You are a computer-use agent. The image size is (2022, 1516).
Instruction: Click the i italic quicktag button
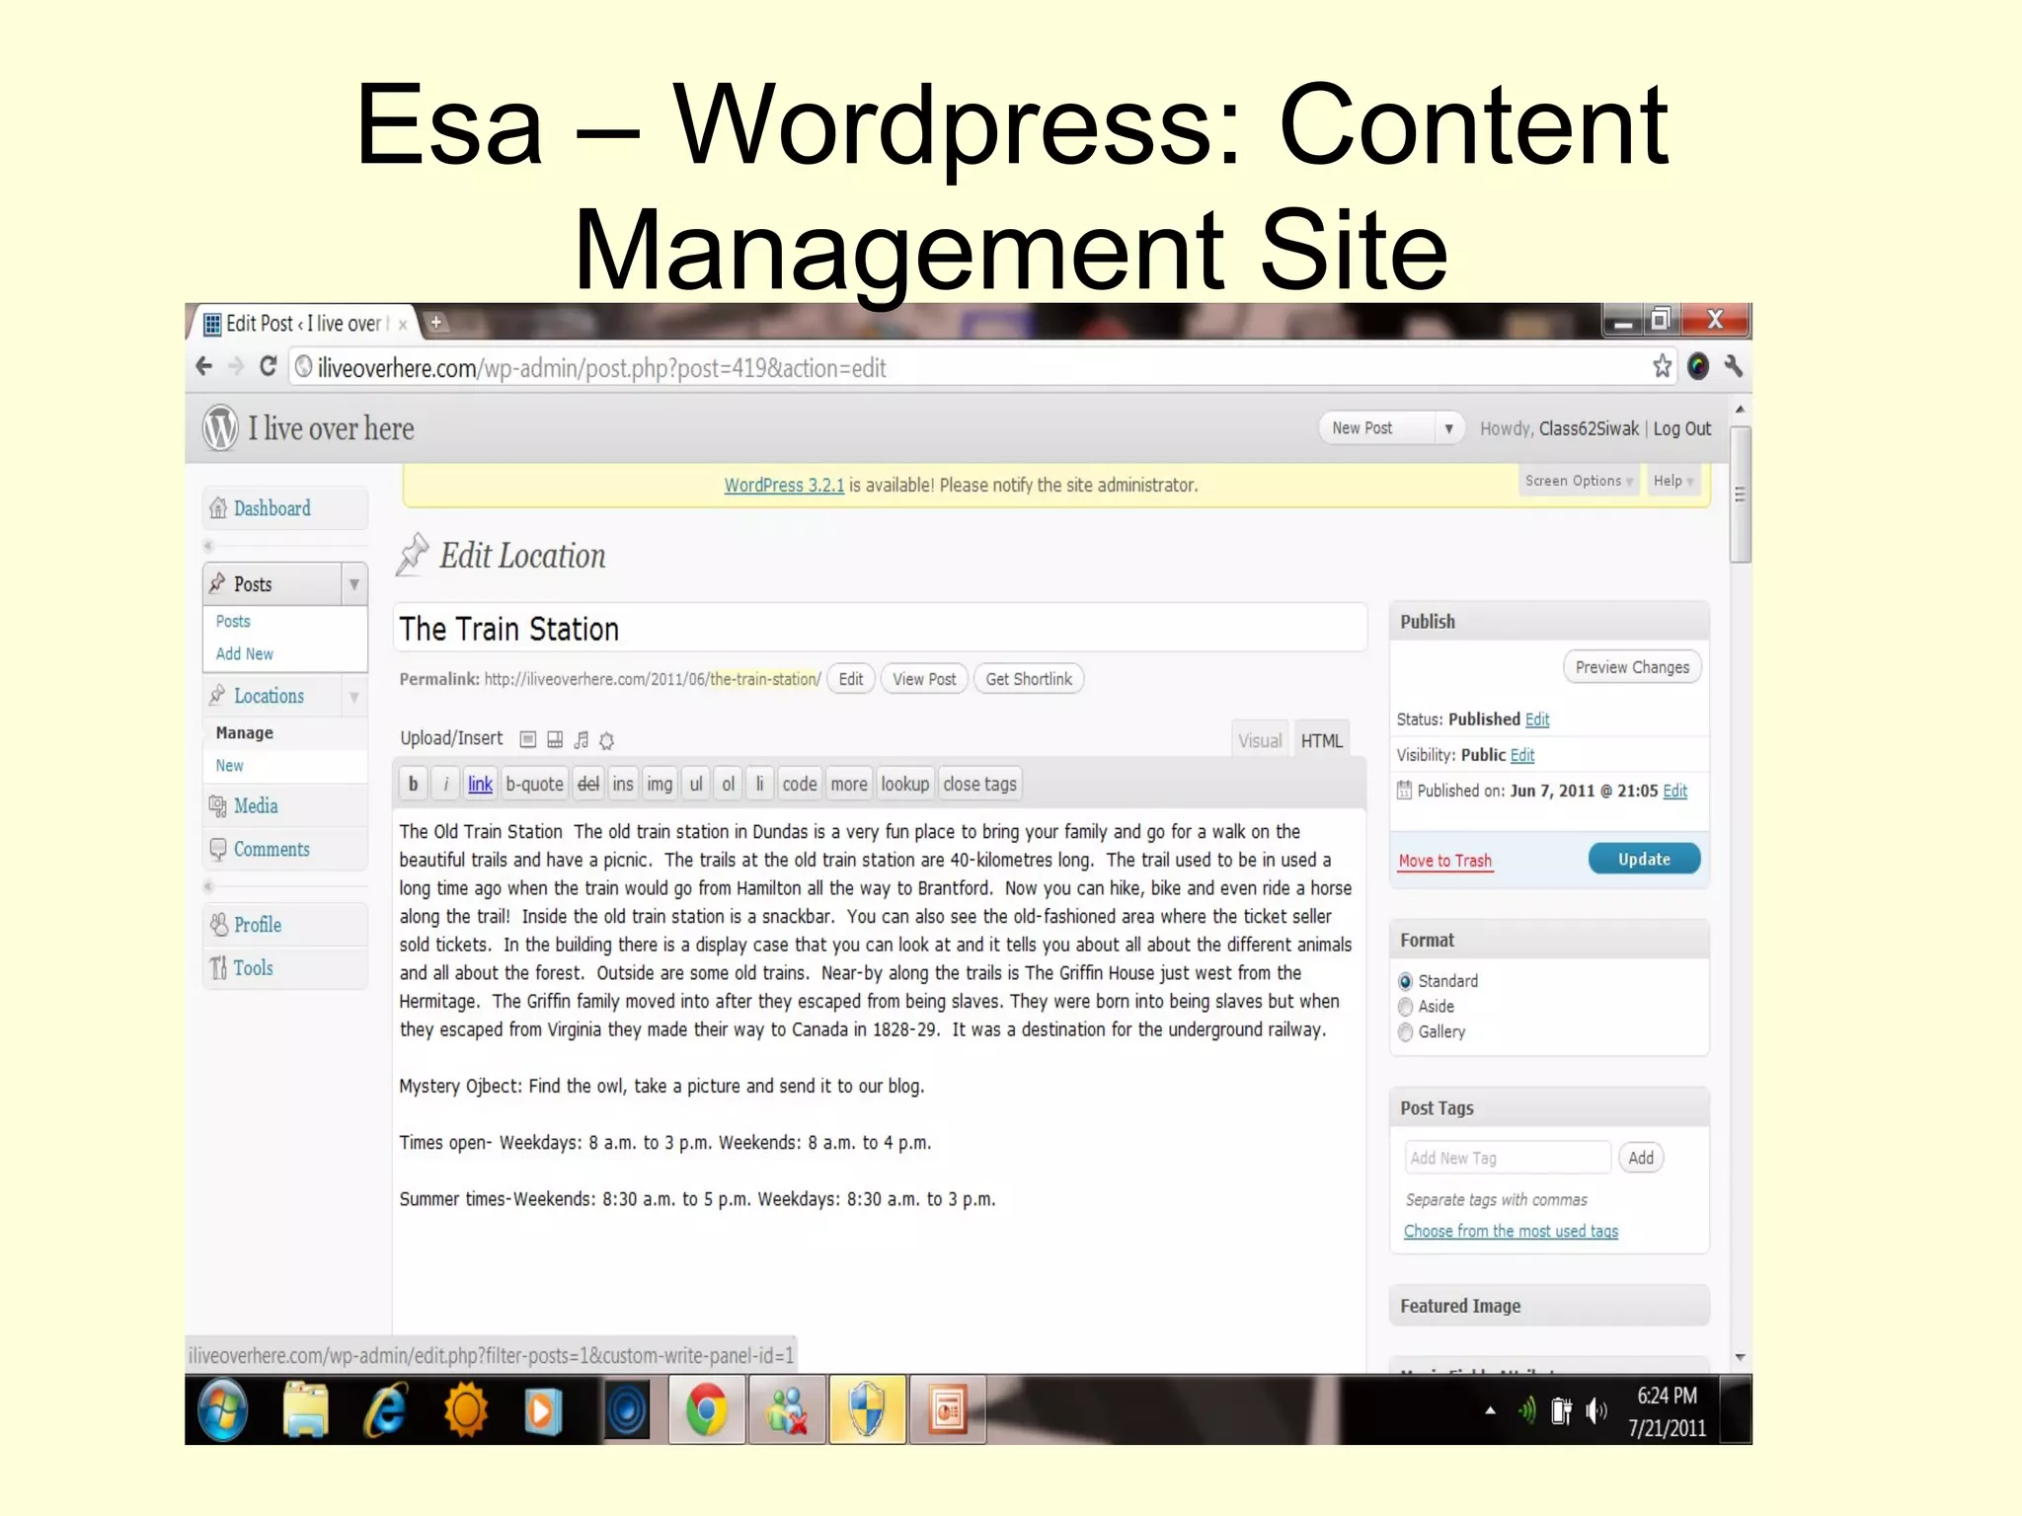pyautogui.click(x=445, y=784)
